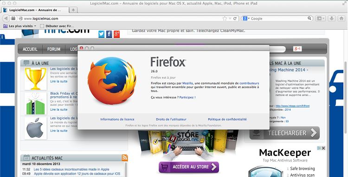Open the ACCUEIL site menu item
The height and width of the screenshot is (177, 348).
30,49
